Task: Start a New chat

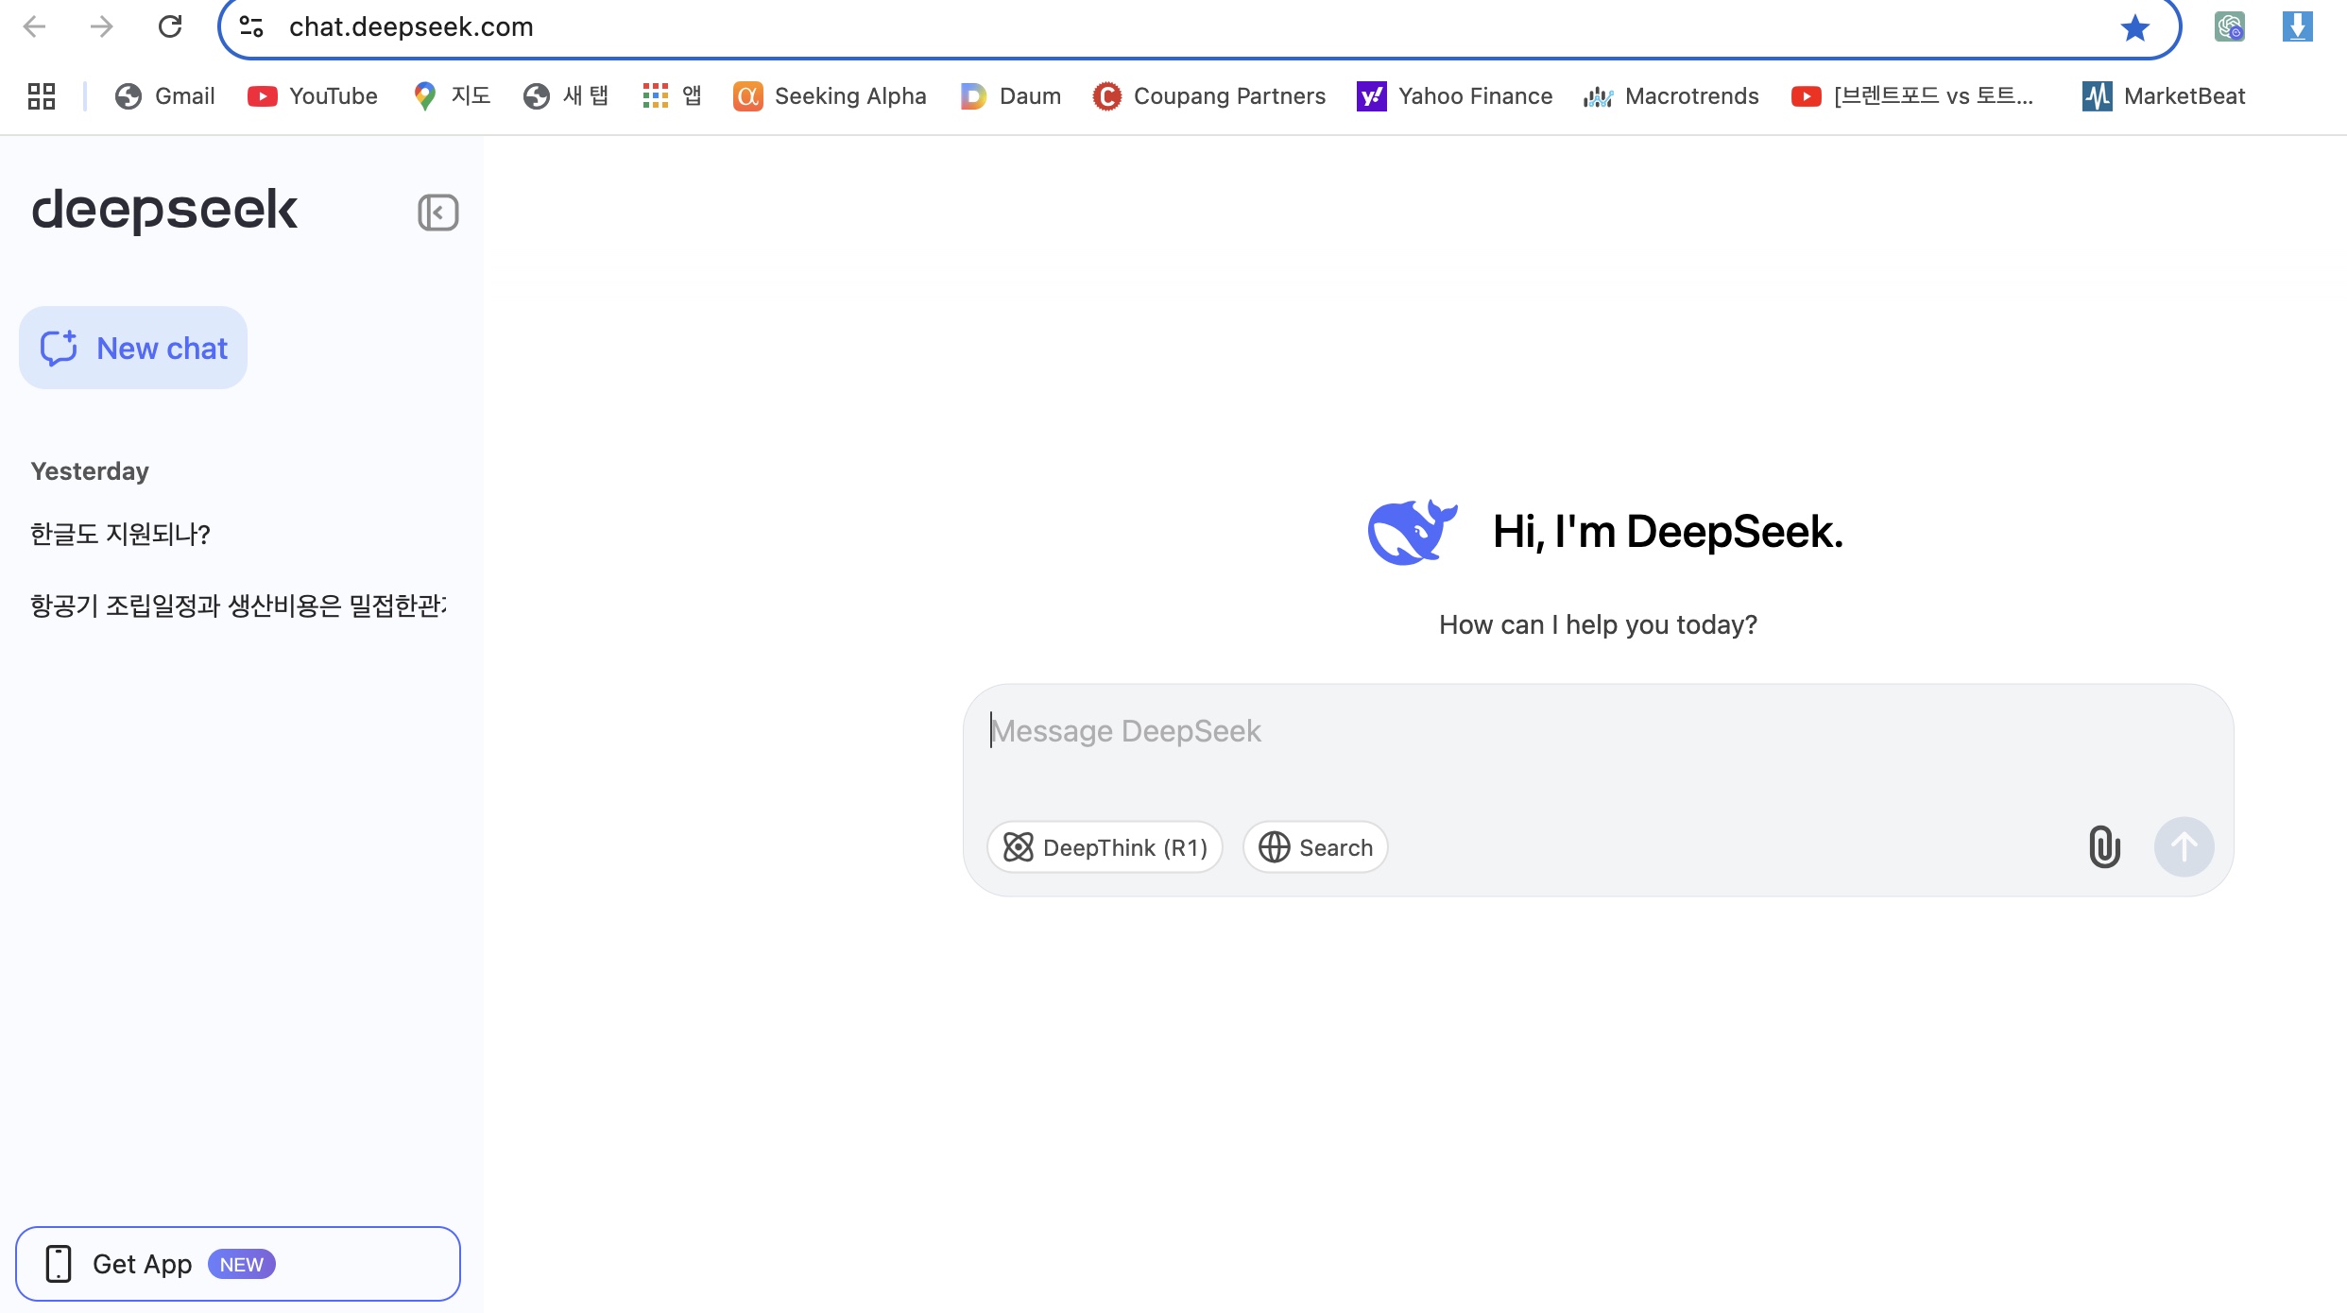Action: point(133,348)
